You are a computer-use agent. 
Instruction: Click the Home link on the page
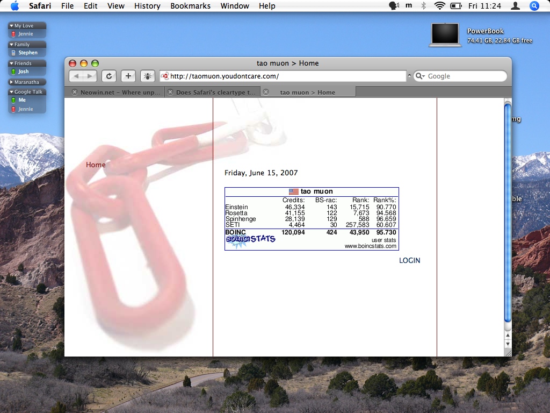pos(96,165)
